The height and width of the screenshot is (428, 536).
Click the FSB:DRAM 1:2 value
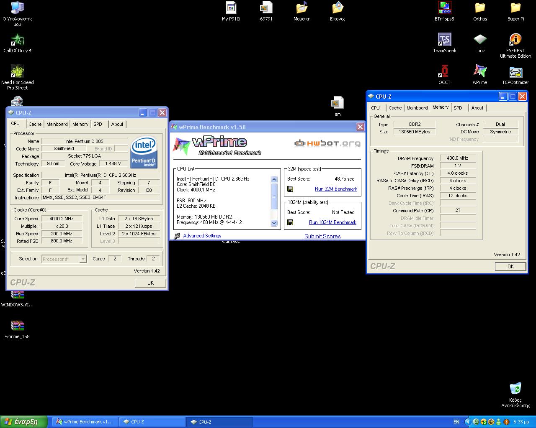[457, 166]
